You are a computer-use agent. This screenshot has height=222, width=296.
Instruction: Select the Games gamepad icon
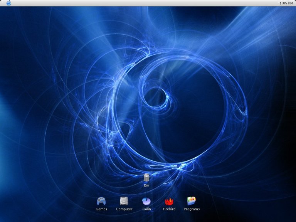pos(101,201)
